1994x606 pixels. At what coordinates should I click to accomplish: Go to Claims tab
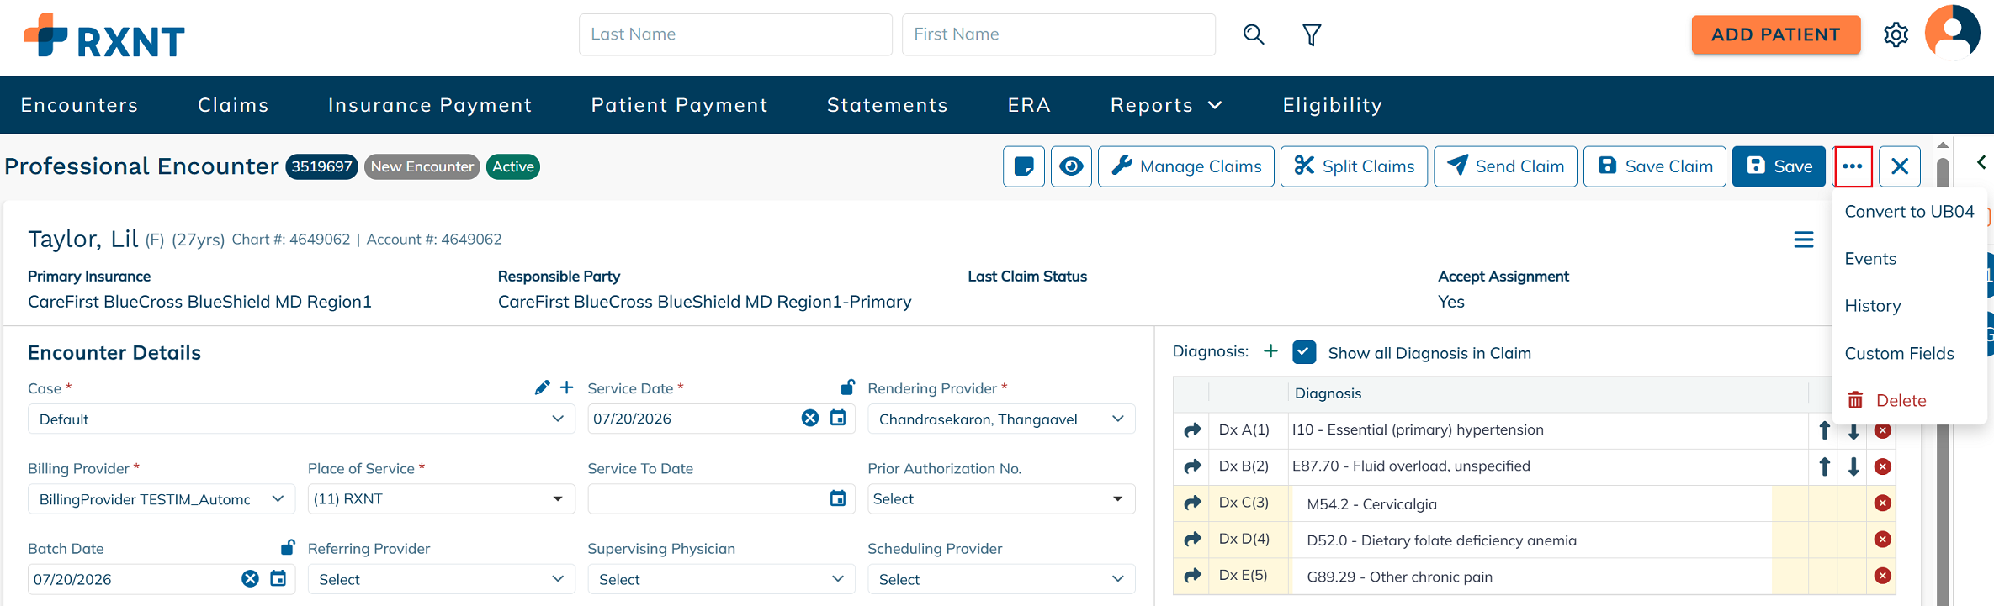click(233, 105)
